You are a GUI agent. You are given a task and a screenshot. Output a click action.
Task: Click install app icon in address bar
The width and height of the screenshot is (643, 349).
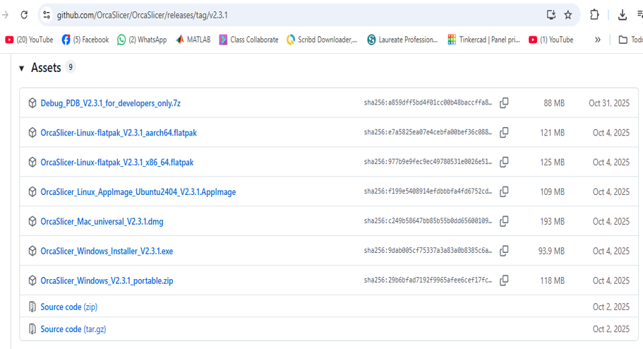pyautogui.click(x=551, y=15)
